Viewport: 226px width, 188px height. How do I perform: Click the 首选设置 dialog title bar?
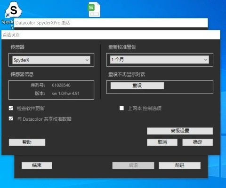tap(111, 35)
